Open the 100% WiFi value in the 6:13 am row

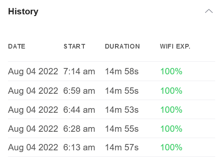pyautogui.click(x=171, y=147)
